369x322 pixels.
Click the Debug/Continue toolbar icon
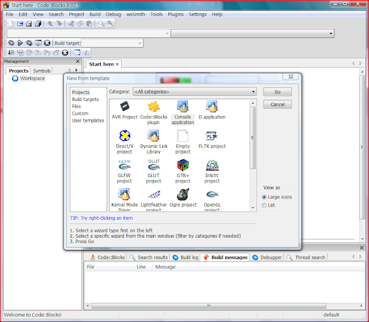11,53
